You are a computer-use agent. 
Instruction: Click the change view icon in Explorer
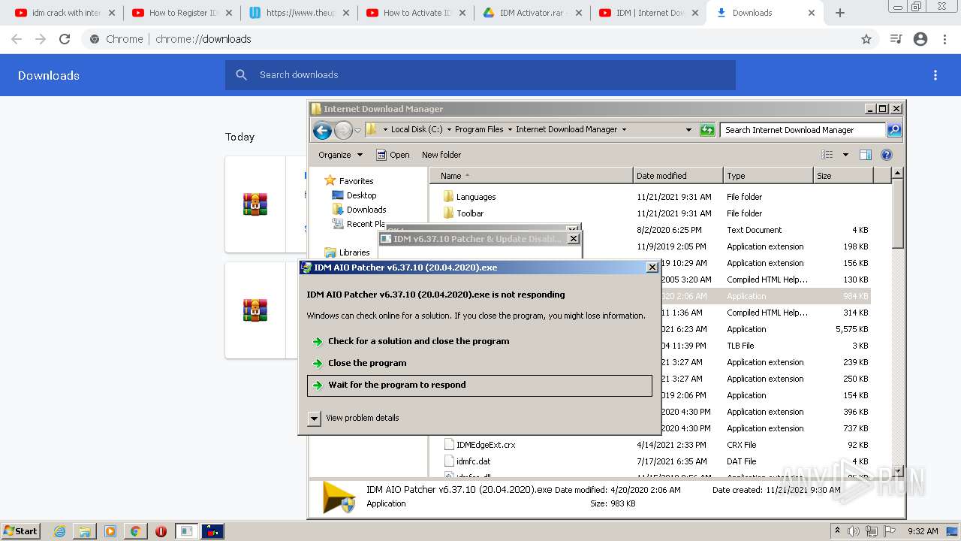pyautogui.click(x=827, y=155)
